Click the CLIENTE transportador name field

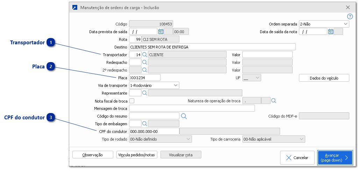tap(187, 55)
